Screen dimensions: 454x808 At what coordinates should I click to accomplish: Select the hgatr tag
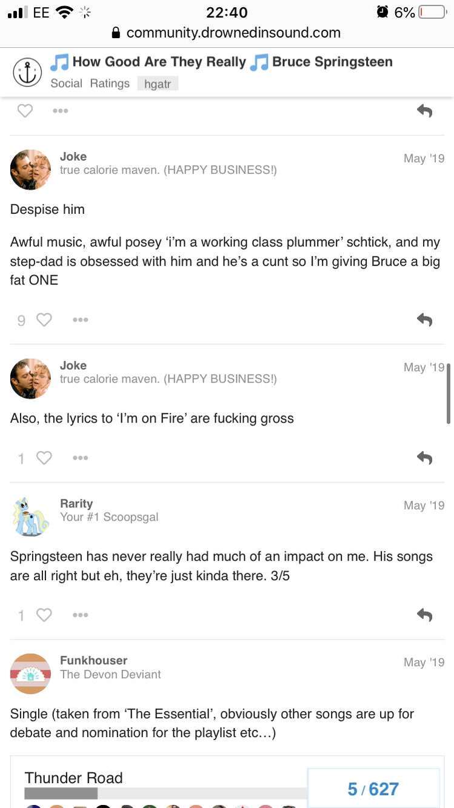click(x=158, y=84)
